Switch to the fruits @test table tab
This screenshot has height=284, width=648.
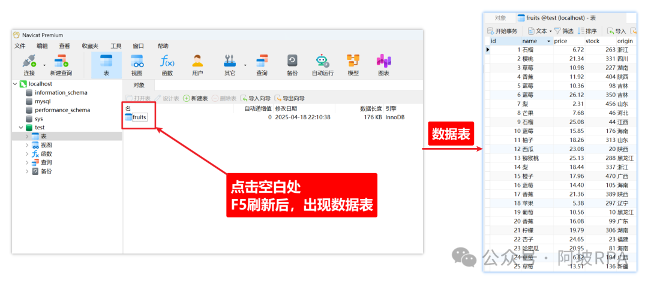click(551, 18)
